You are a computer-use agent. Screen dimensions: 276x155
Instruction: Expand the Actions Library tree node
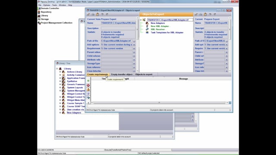pyautogui.click(x=60, y=72)
